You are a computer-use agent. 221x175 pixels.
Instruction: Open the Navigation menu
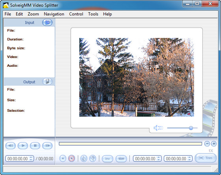[x=54, y=14]
